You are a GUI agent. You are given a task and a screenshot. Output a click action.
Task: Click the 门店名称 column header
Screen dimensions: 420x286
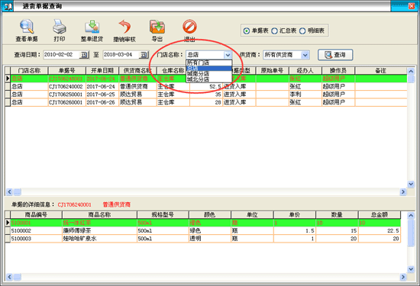(29, 71)
